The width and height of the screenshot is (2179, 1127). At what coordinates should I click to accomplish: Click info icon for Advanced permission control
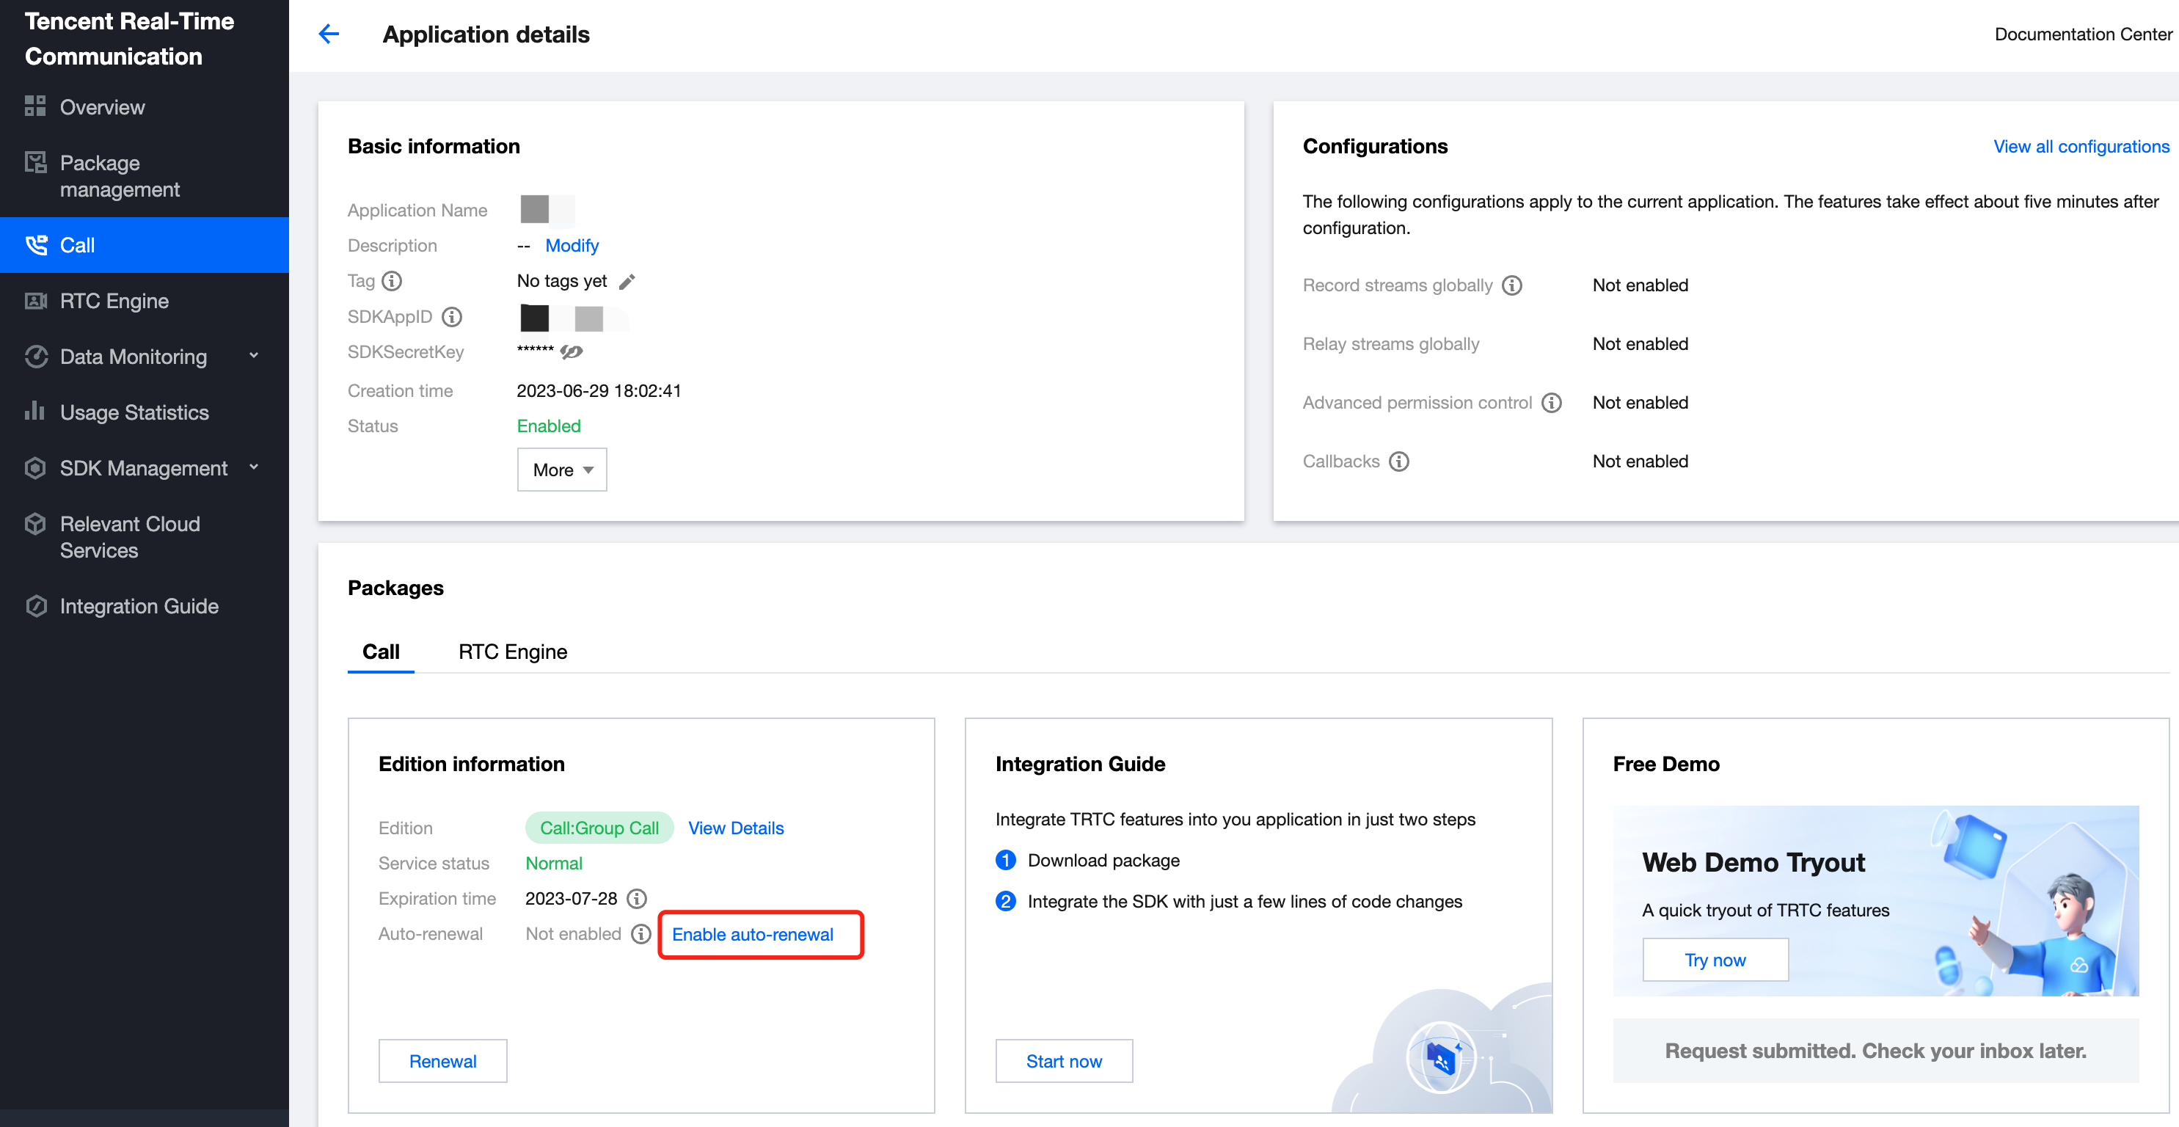(x=1552, y=403)
